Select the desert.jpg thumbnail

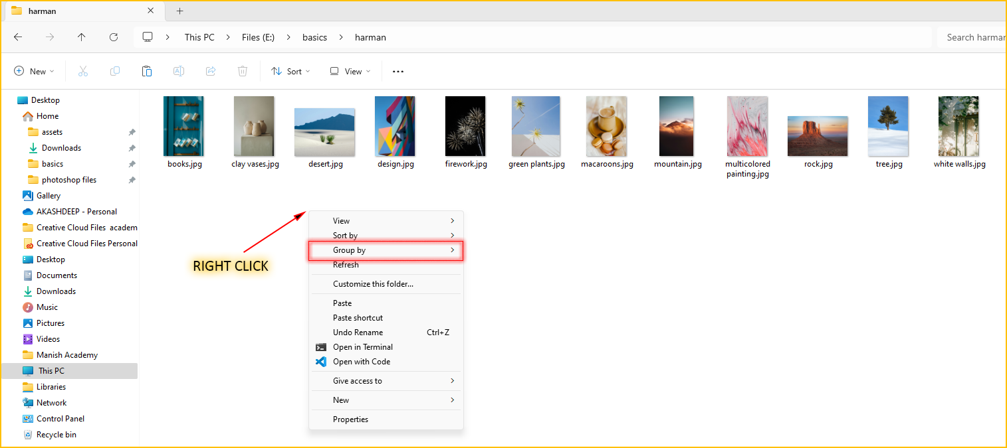click(x=326, y=133)
